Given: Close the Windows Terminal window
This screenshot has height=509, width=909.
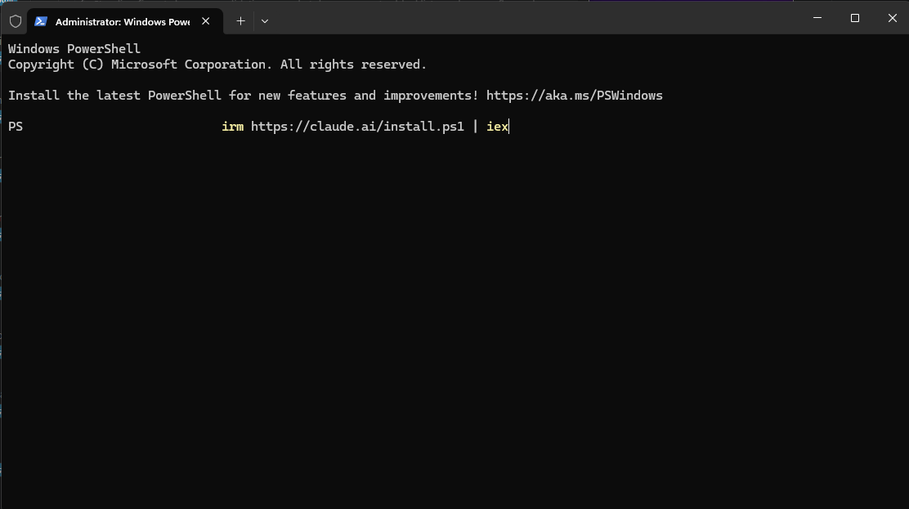Looking at the screenshot, I should point(892,18).
